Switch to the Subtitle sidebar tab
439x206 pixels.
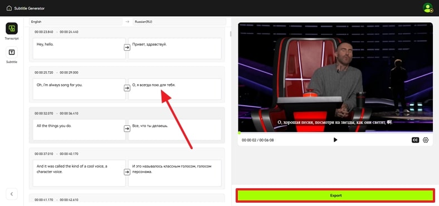pos(12,52)
